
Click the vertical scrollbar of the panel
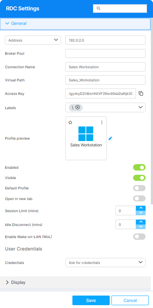pyautogui.click(x=152, y=111)
